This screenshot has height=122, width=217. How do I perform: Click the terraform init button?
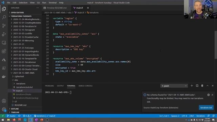click(206, 108)
